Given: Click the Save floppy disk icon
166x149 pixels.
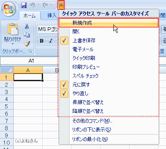Looking at the screenshot, I should pyautogui.click(x=24, y=5).
